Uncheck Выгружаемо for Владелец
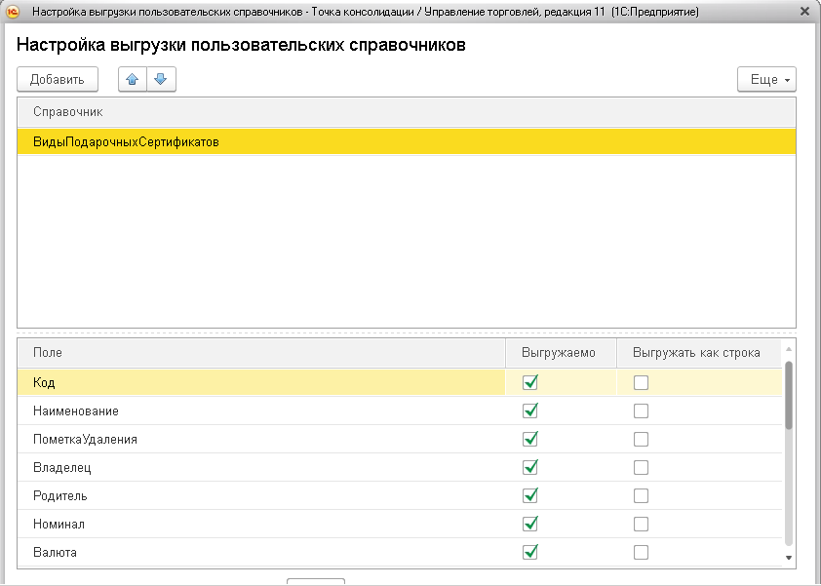 click(530, 467)
